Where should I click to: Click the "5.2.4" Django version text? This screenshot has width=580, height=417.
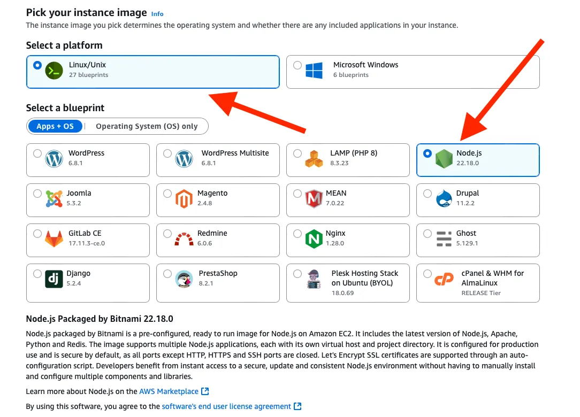pyautogui.click(x=74, y=283)
